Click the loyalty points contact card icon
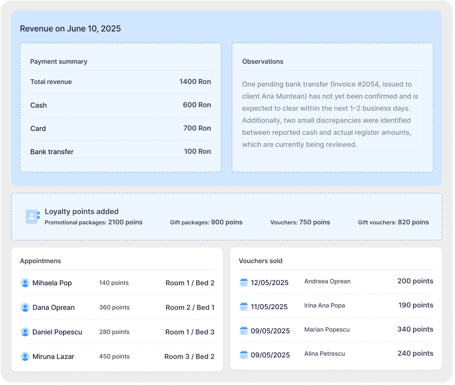This screenshot has height=385, width=455. pos(32,217)
